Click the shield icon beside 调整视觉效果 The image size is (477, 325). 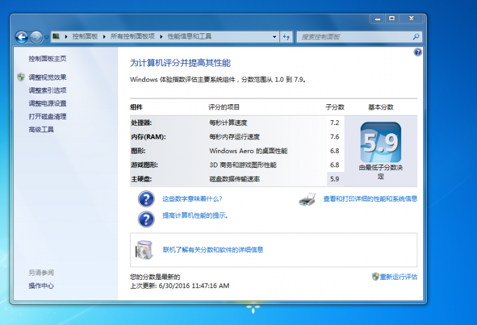pos(21,77)
